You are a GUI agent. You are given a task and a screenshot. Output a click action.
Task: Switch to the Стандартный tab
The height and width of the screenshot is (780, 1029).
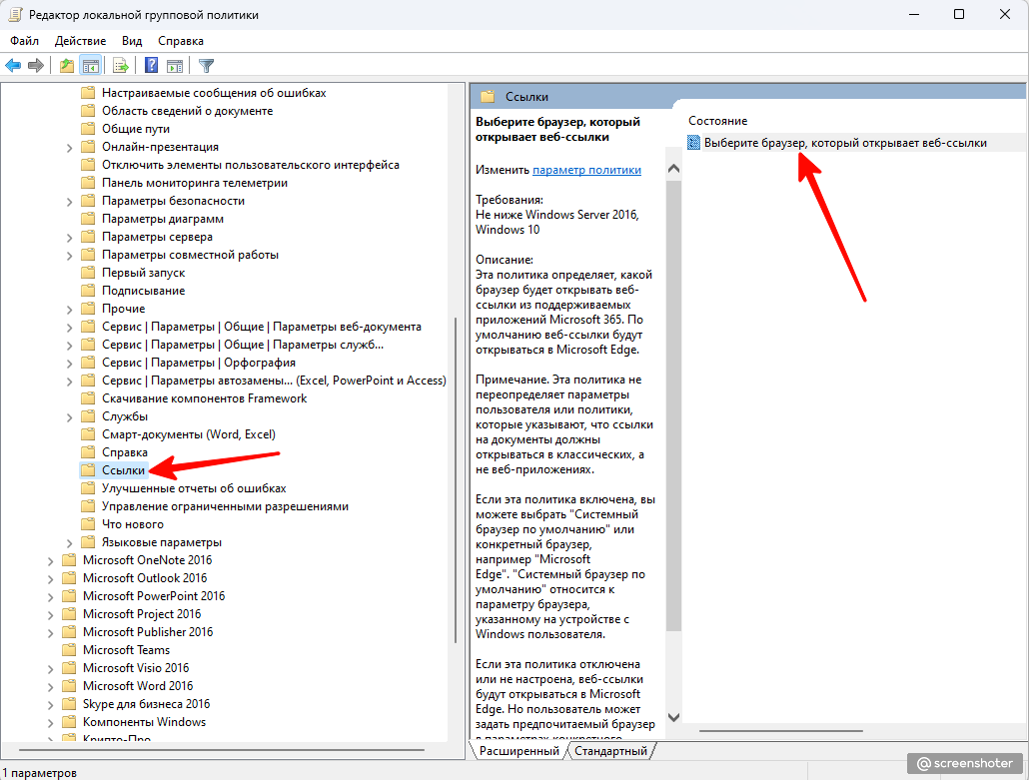(x=611, y=751)
